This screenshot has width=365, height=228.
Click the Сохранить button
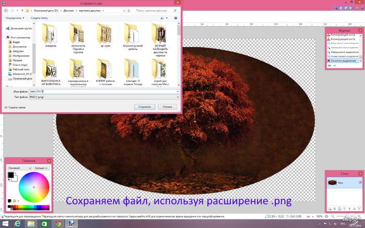coord(145,107)
